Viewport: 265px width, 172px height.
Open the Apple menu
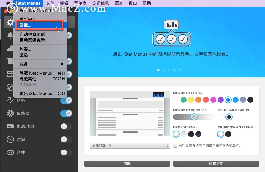[x=8, y=3]
